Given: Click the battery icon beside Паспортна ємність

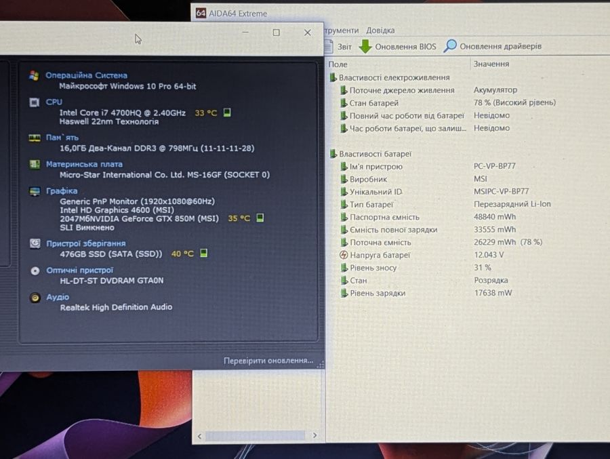Looking at the screenshot, I should [344, 217].
